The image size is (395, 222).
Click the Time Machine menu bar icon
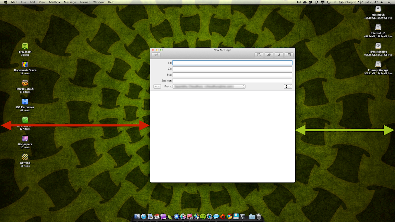point(329,2)
